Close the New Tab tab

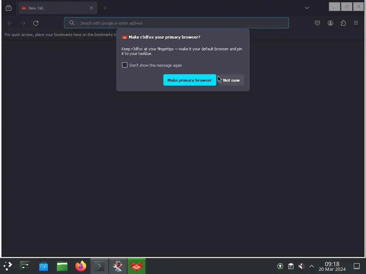pyautogui.click(x=91, y=8)
